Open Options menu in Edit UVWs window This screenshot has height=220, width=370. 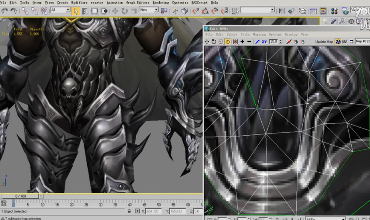[275, 35]
